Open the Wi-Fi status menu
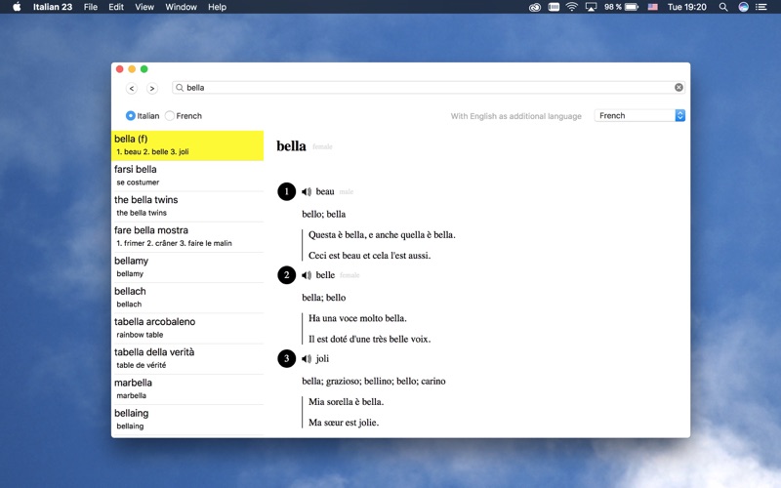 click(572, 7)
